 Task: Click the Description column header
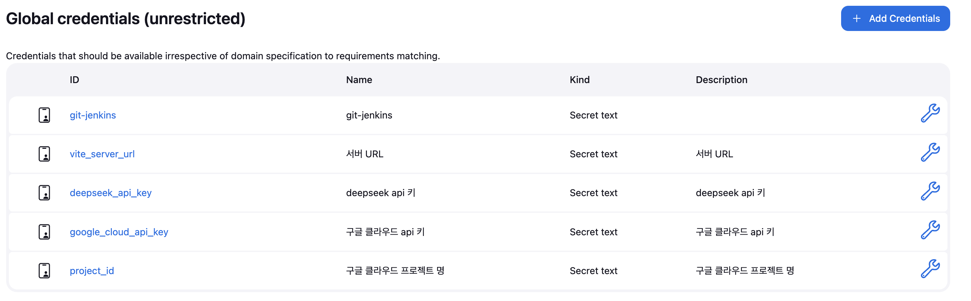click(721, 80)
